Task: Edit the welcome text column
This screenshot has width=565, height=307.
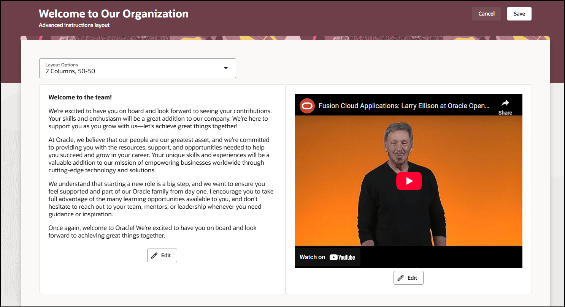Action: [x=162, y=255]
